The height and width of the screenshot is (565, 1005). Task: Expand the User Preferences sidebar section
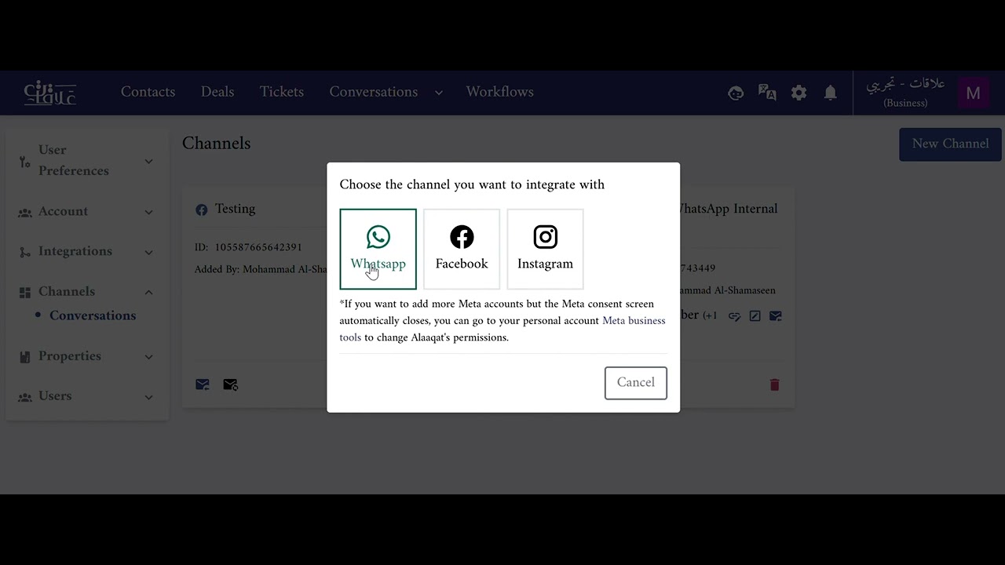(x=86, y=160)
